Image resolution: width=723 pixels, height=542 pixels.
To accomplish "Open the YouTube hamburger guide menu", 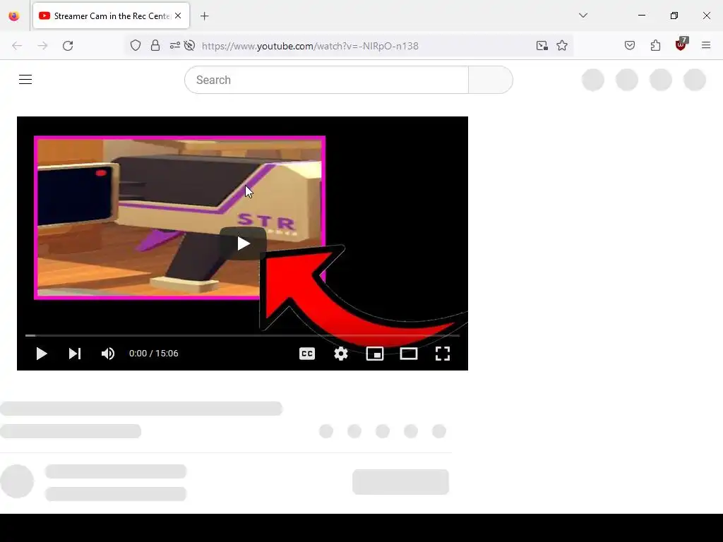I will pos(25,80).
